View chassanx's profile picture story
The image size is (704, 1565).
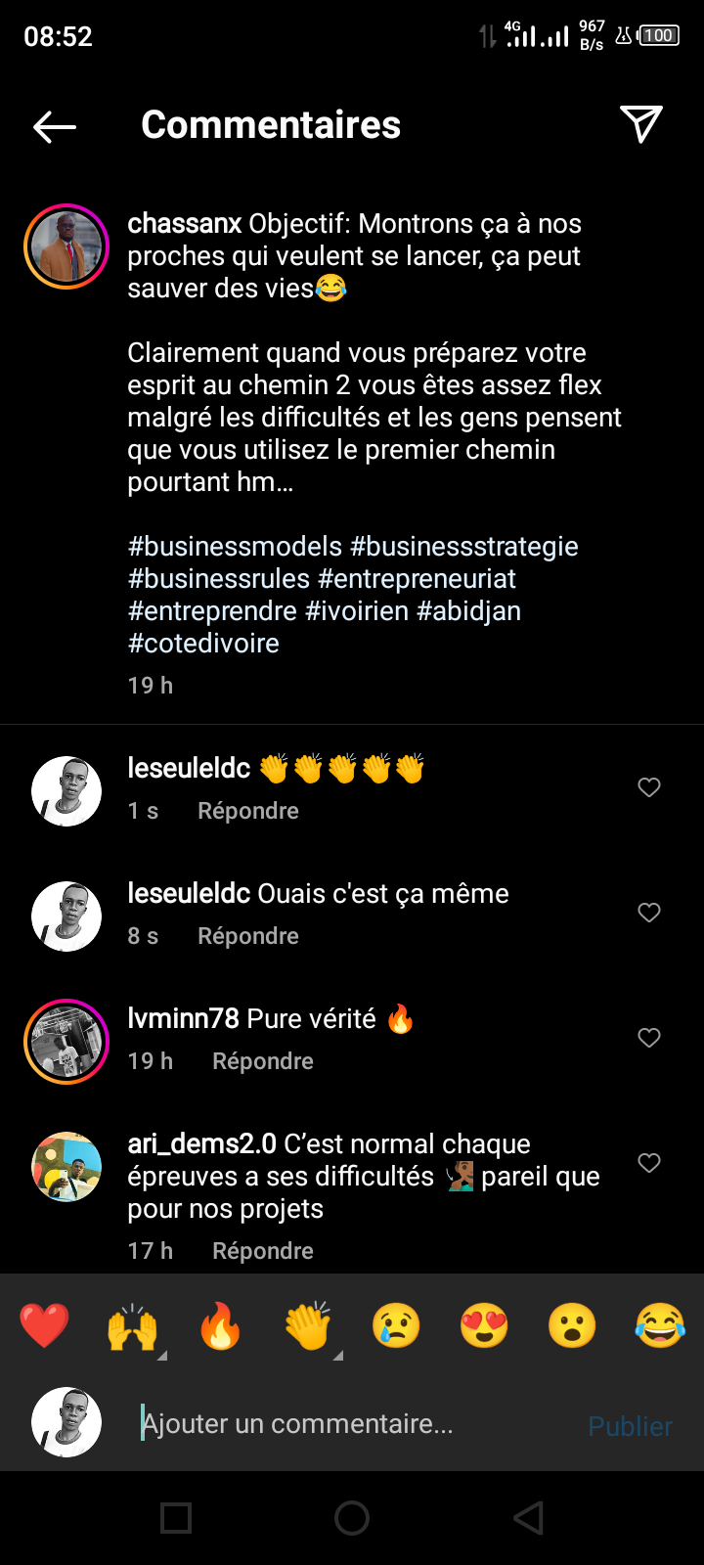coord(66,246)
